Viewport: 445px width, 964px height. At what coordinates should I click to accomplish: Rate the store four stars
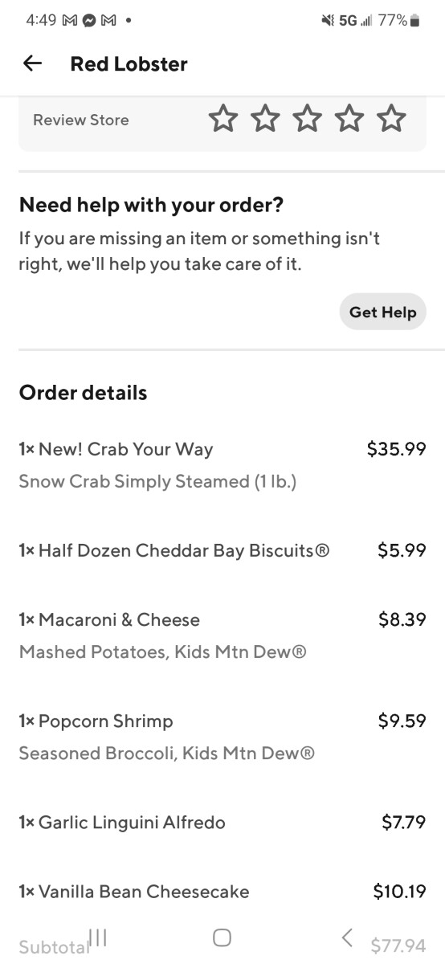coord(349,119)
